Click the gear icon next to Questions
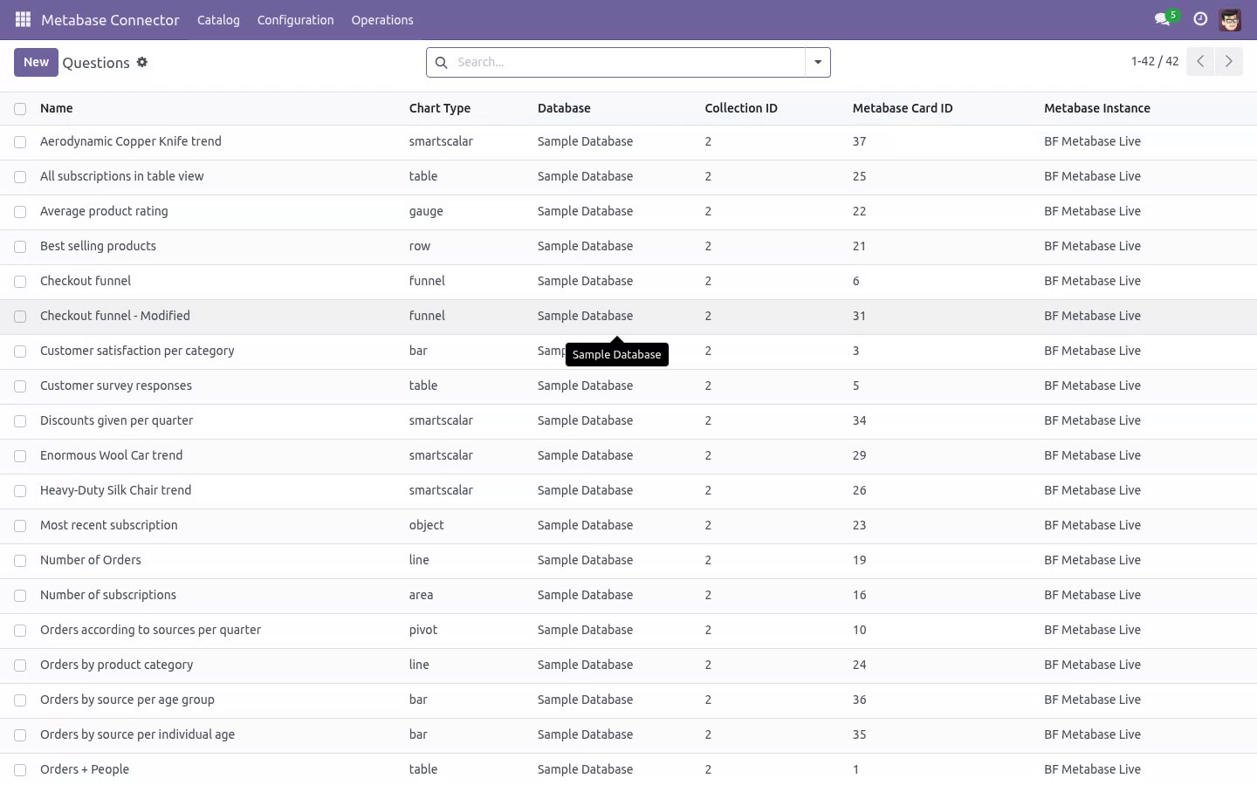The height and width of the screenshot is (785, 1257). click(x=142, y=62)
